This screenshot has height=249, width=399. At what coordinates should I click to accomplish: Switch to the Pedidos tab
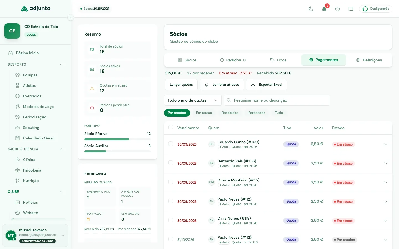click(x=233, y=60)
